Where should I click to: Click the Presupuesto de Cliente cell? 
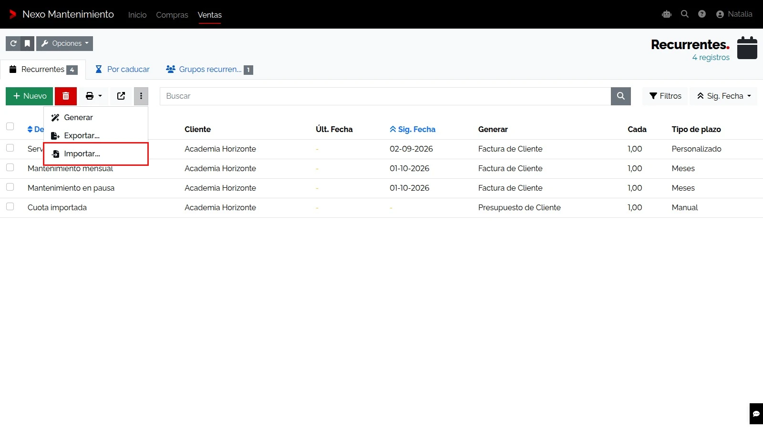tap(519, 207)
